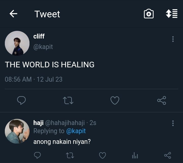
Task: Open the sort replies icon in header
Action: click(x=172, y=14)
